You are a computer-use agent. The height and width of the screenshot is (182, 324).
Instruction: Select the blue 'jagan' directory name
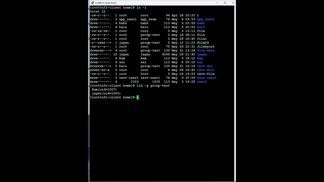click(202, 54)
